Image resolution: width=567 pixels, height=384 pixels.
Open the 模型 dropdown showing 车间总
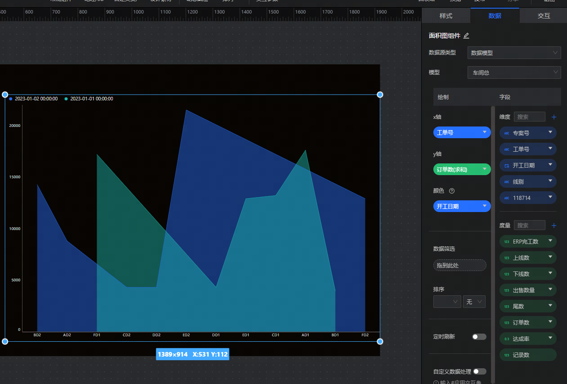pos(514,72)
